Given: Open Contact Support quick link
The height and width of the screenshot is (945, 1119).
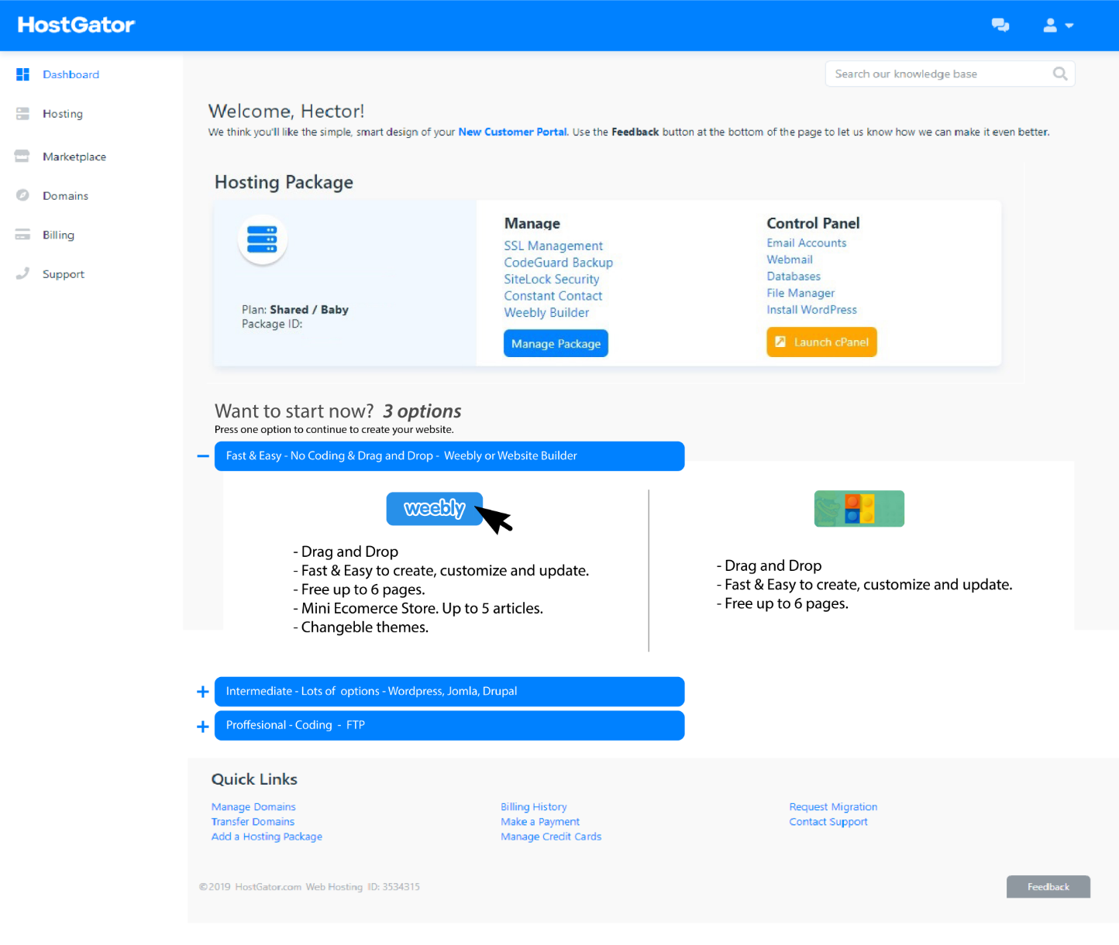Looking at the screenshot, I should point(828,821).
